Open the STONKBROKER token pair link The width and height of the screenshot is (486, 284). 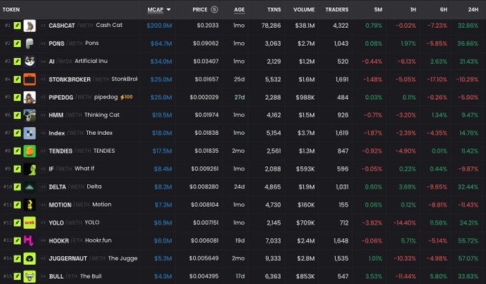[93, 79]
